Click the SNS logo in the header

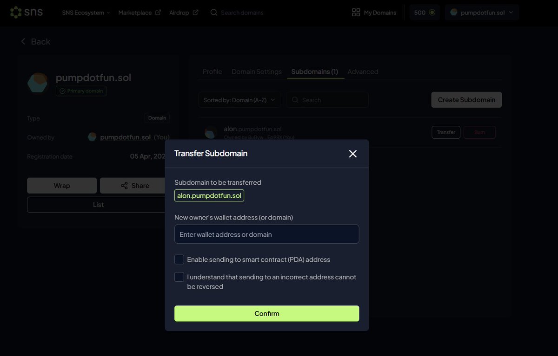(x=27, y=12)
